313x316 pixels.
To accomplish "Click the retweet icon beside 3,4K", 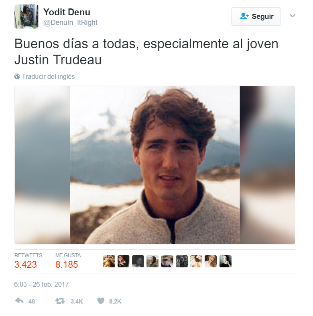I will [60, 301].
